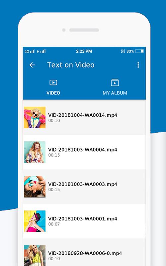Viewport: 166px width, 266px height.
Task: Tap the battery icon in status bar
Action: pos(139,51)
